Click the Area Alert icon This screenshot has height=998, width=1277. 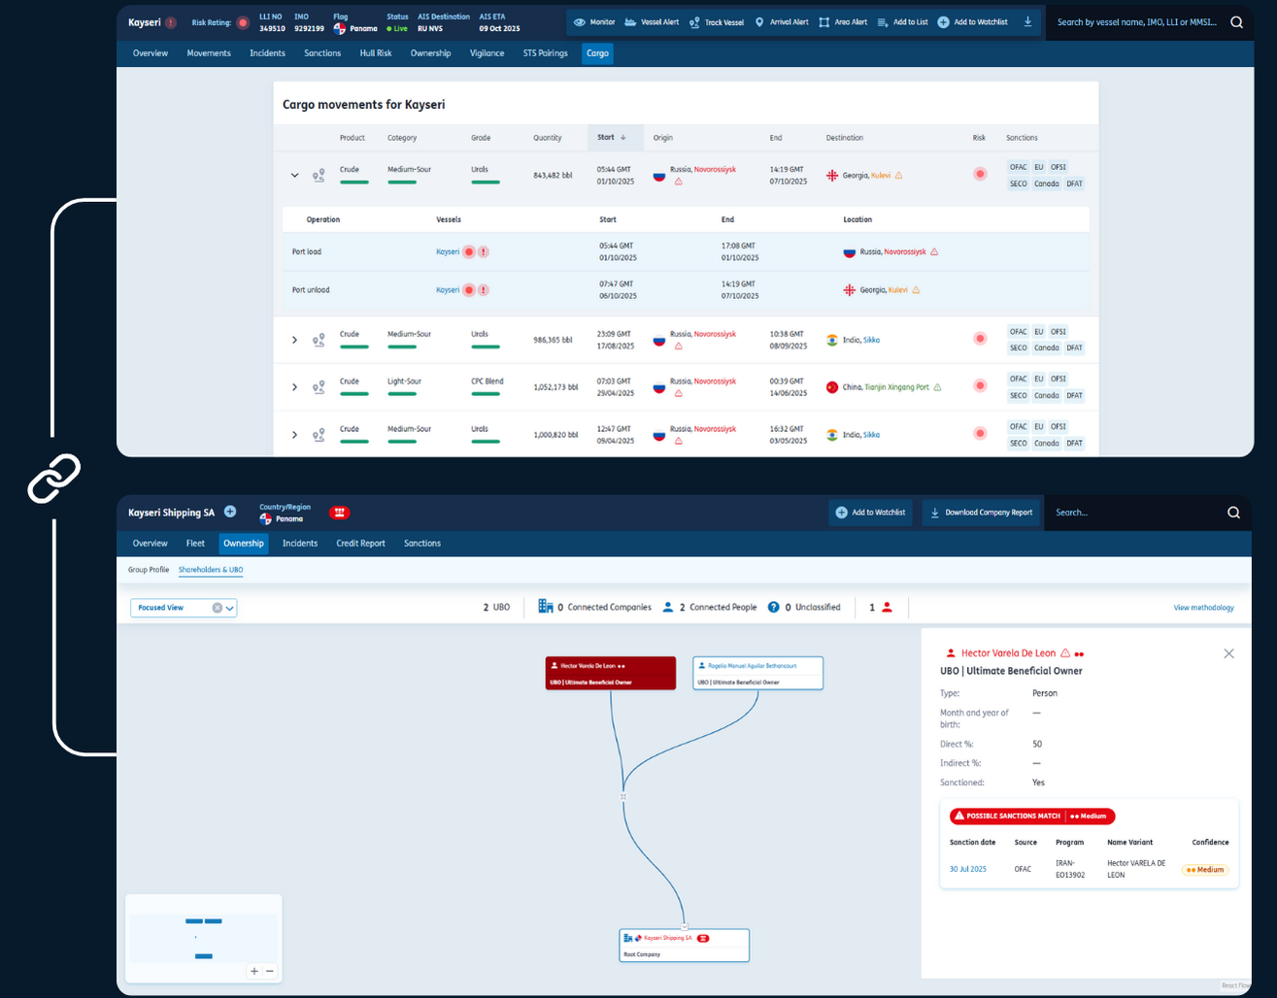click(823, 22)
